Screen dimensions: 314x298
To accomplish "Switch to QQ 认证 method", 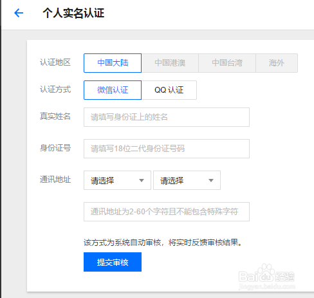I will click(x=169, y=90).
